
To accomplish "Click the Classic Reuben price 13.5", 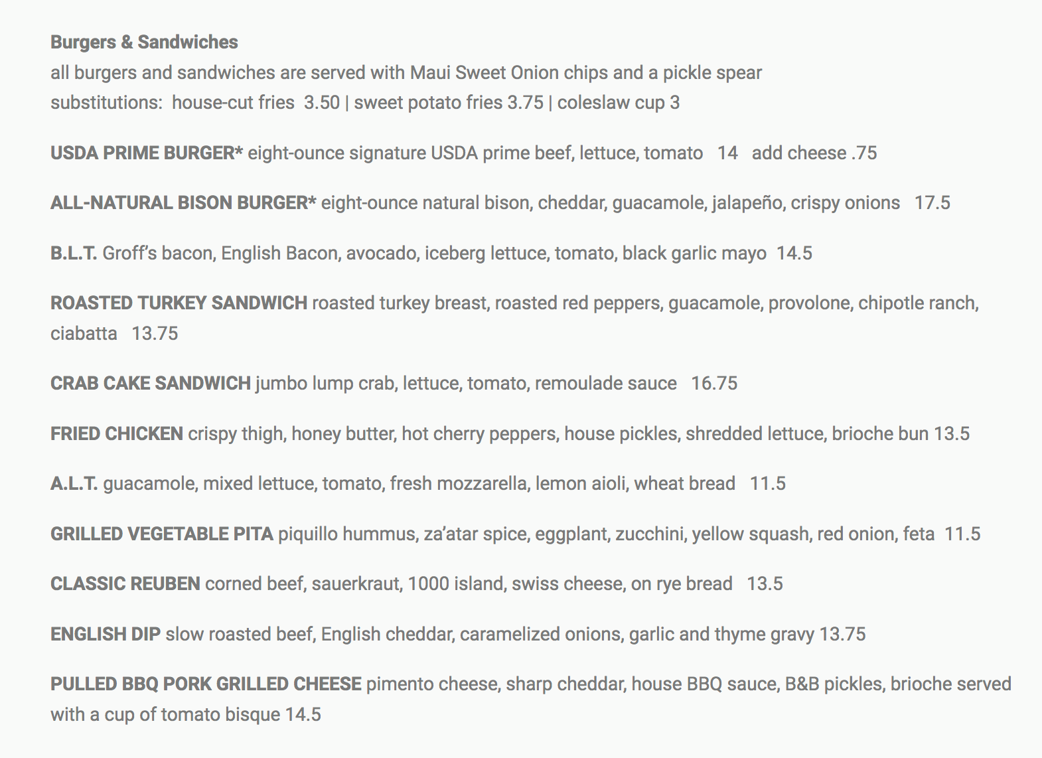I will point(765,584).
